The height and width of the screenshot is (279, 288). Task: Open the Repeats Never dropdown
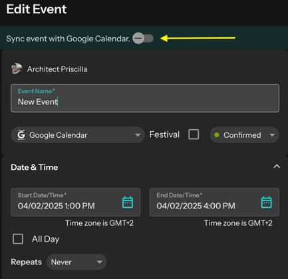[x=76, y=262]
